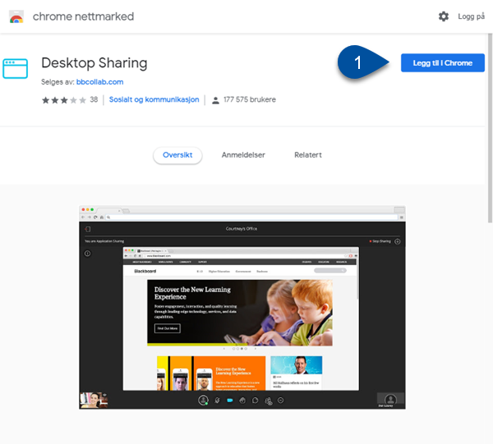Click the extension preview screenshot

click(x=242, y=307)
